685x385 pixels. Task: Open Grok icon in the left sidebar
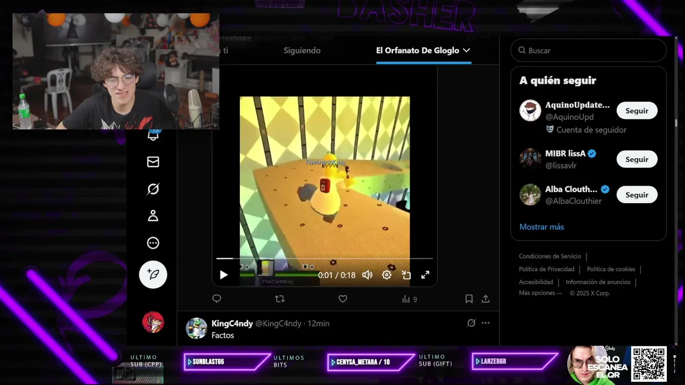coord(153,189)
